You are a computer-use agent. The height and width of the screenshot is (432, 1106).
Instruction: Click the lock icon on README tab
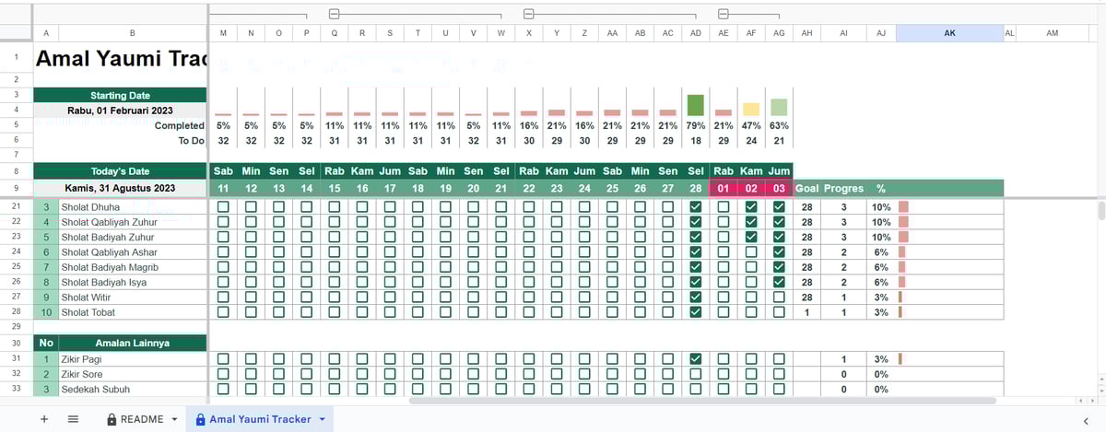pyautogui.click(x=112, y=419)
